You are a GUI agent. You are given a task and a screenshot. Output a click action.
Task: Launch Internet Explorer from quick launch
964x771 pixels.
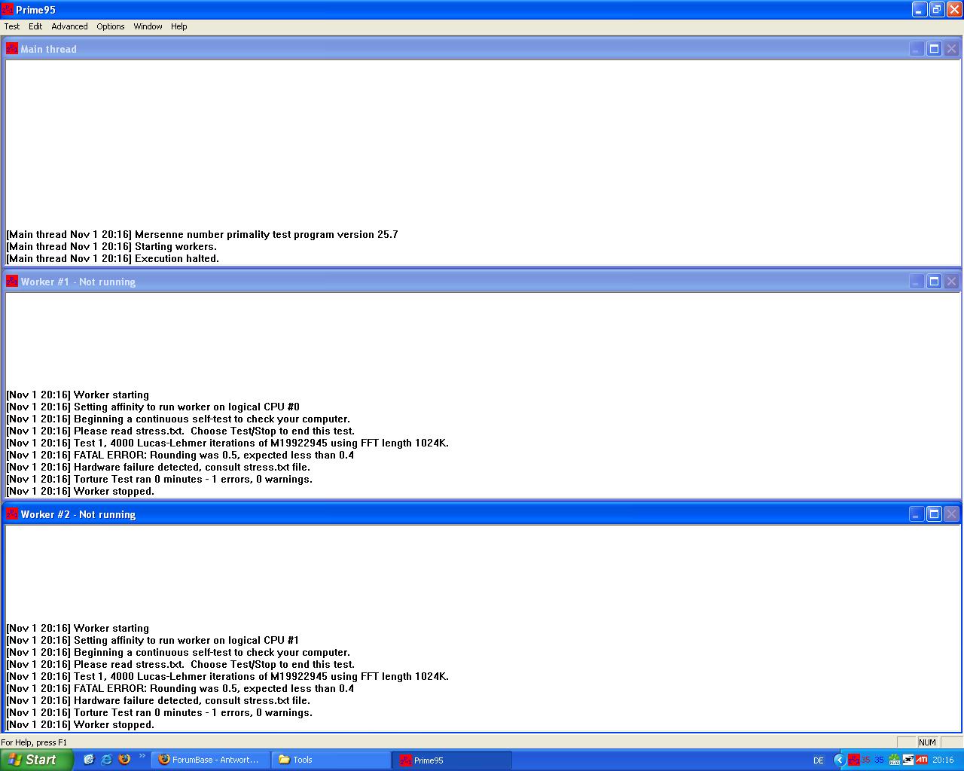pyautogui.click(x=106, y=760)
